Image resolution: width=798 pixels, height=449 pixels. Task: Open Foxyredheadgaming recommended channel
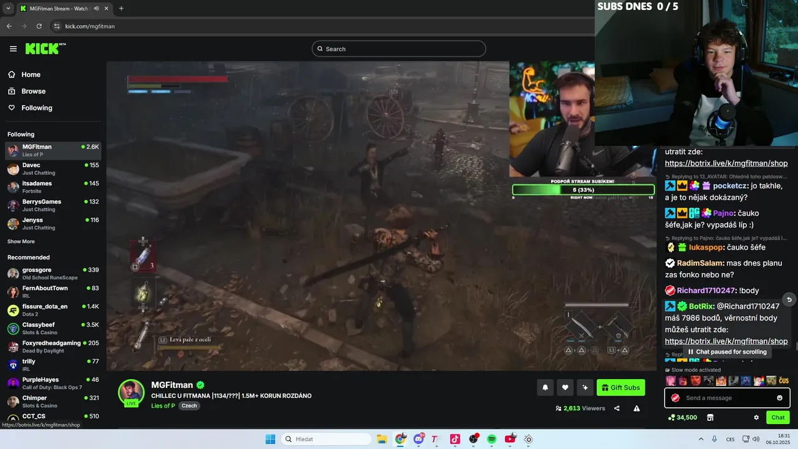pyautogui.click(x=53, y=346)
